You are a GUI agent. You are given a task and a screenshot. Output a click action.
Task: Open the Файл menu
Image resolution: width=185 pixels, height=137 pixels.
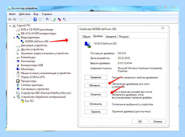pos(12,14)
